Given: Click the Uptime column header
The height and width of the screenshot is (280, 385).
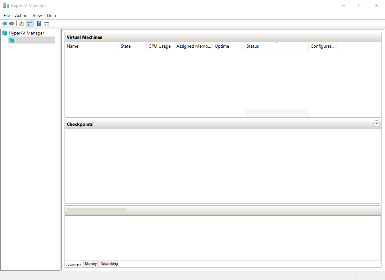Looking at the screenshot, I should 222,46.
